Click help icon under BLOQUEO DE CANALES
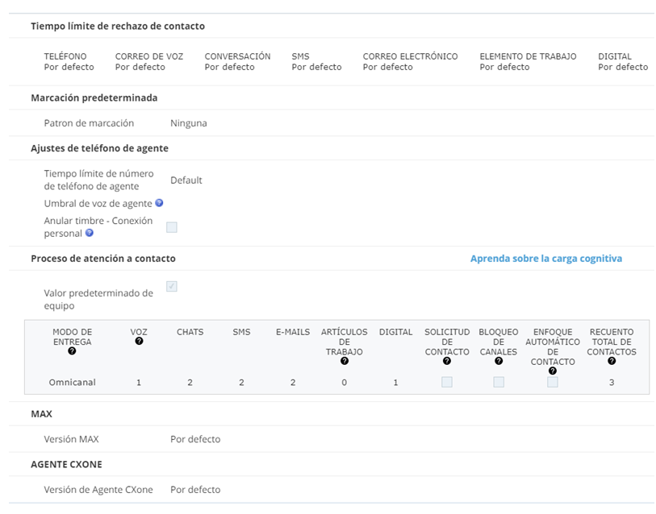Screen dimensions: 656x514 [x=499, y=361]
